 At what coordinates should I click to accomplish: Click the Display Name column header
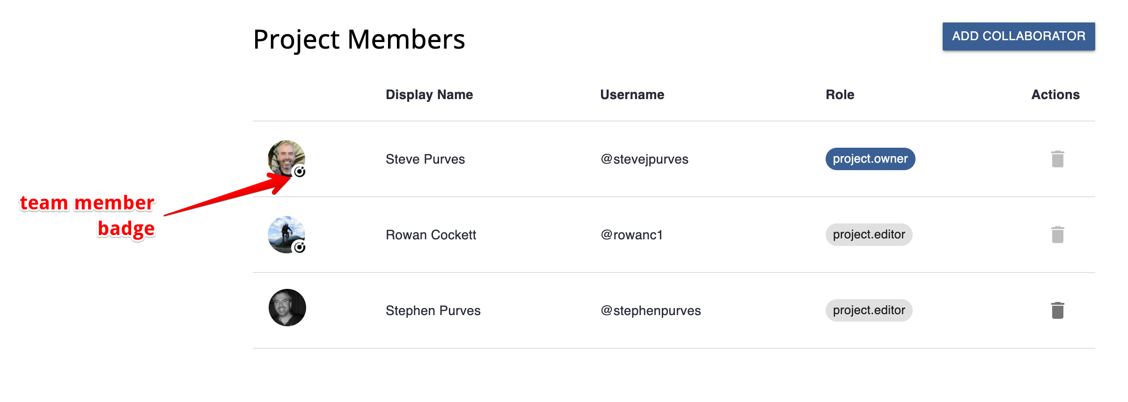429,95
